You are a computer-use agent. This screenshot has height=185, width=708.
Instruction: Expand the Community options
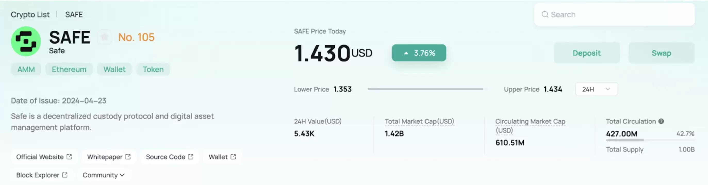click(104, 175)
